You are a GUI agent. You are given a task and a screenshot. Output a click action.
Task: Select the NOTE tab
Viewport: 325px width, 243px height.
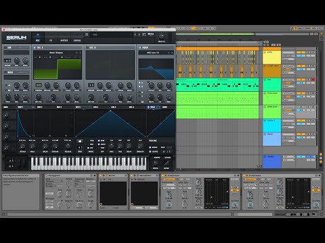pyautogui.click(x=165, y=107)
